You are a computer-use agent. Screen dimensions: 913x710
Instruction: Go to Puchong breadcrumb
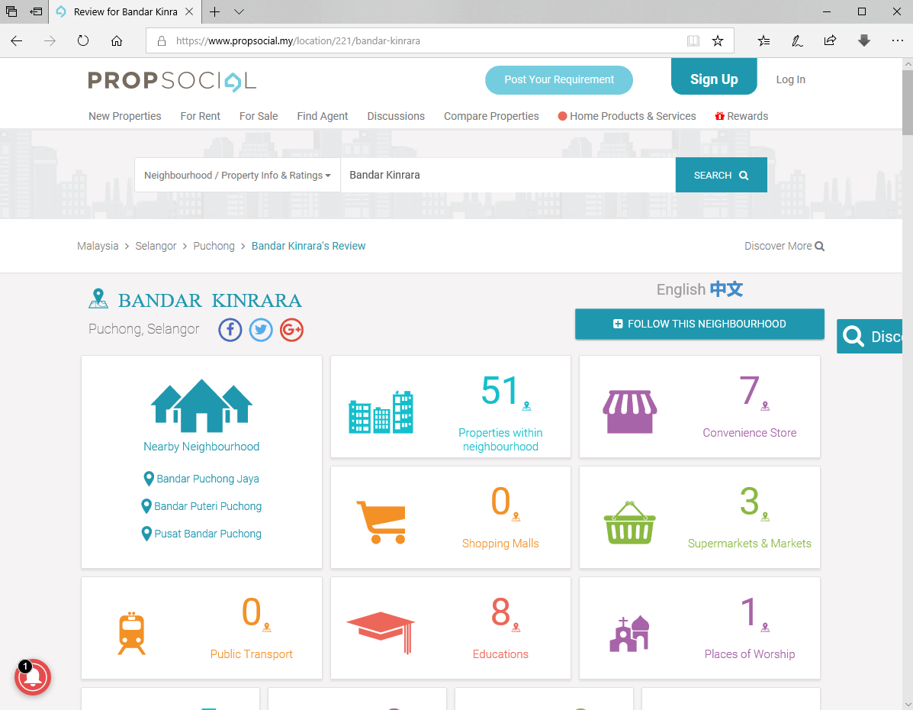coord(214,246)
